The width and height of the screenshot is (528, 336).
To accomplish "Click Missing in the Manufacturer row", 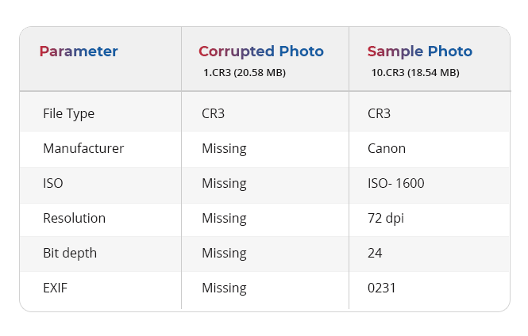I will tap(224, 148).
